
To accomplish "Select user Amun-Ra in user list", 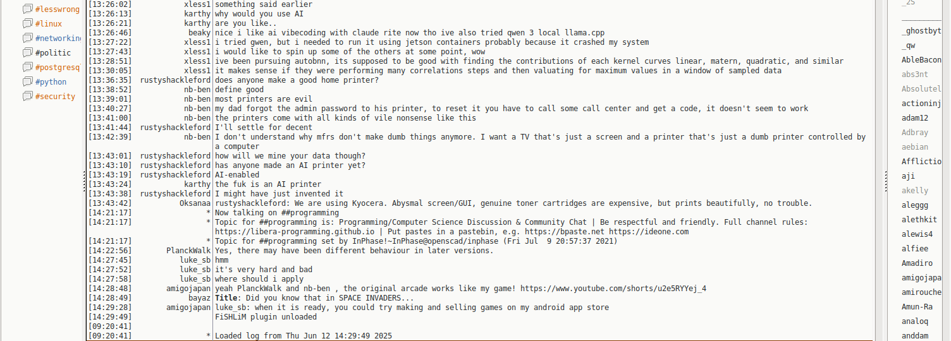I will 917,307.
